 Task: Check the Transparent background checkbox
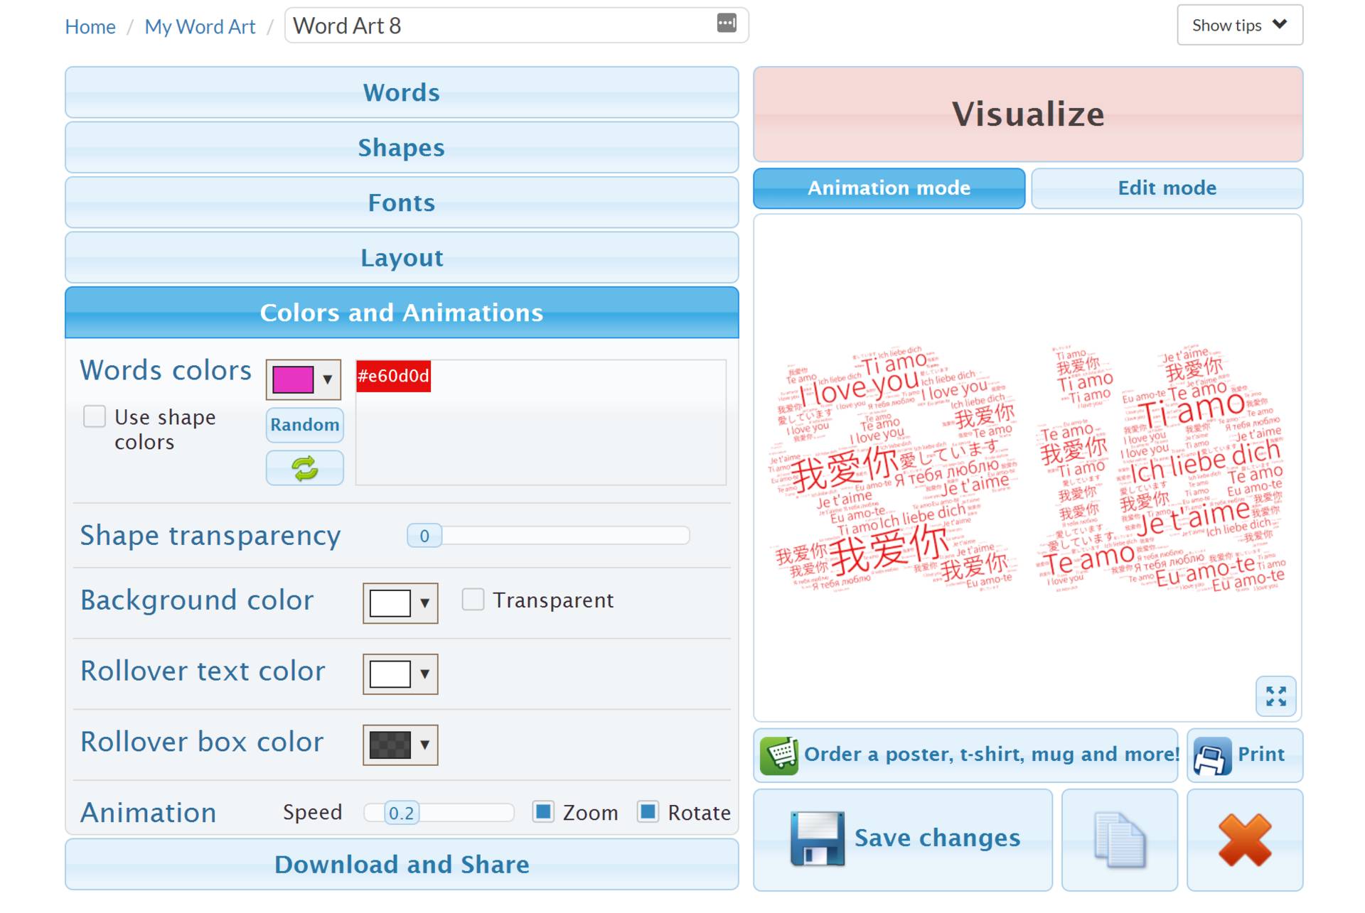[x=473, y=600]
